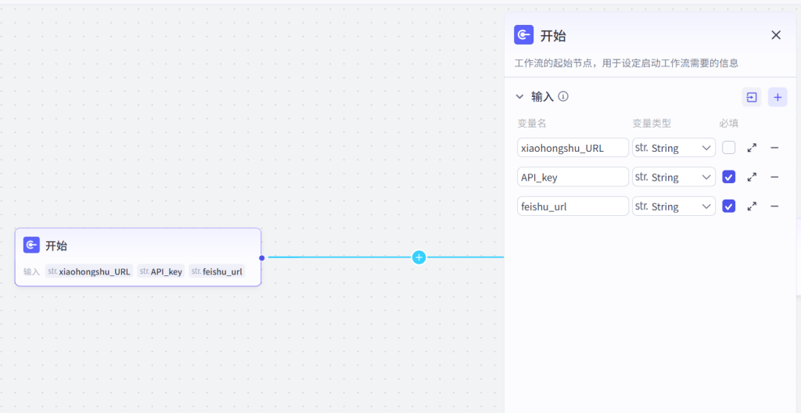Enable required checkbox for xiaohongshu_URL
The image size is (801, 413).
click(x=728, y=148)
